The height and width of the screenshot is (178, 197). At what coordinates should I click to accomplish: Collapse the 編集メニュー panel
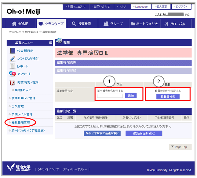pyautogui.click(x=51, y=43)
